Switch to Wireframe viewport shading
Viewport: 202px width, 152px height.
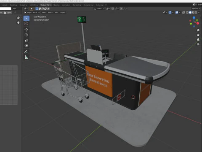point(187,13)
